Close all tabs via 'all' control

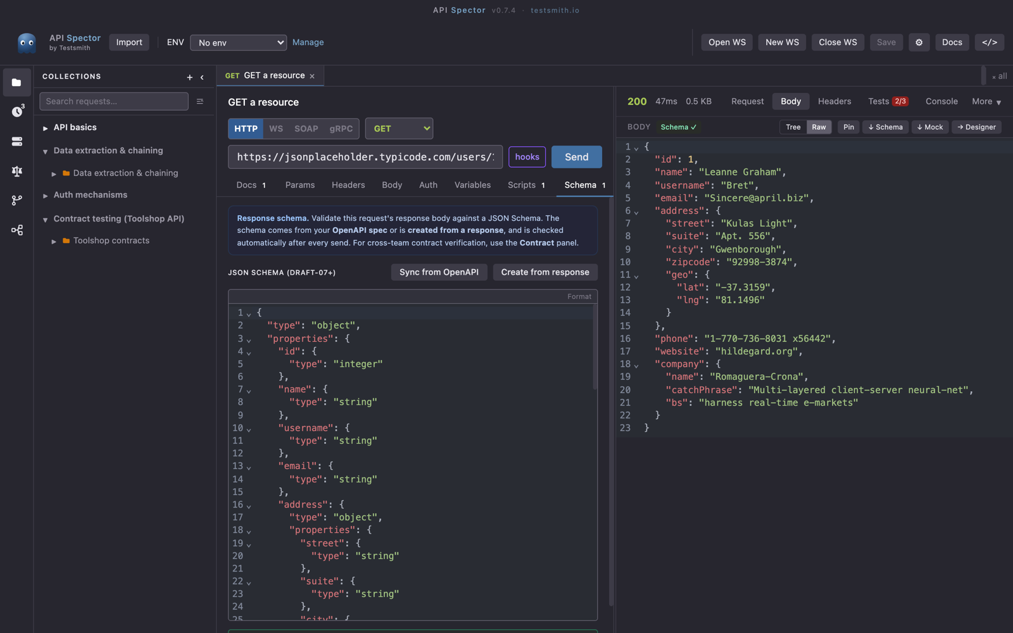[x=999, y=76]
